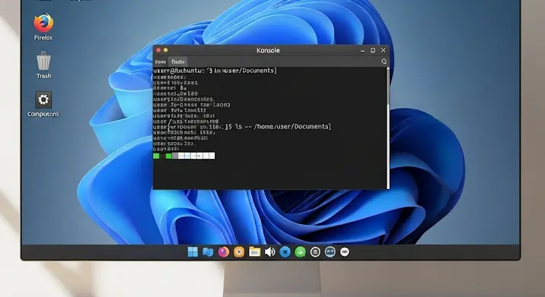Click the yellow dot in Konsole title bar
The image size is (545, 297).
pyautogui.click(x=166, y=50)
